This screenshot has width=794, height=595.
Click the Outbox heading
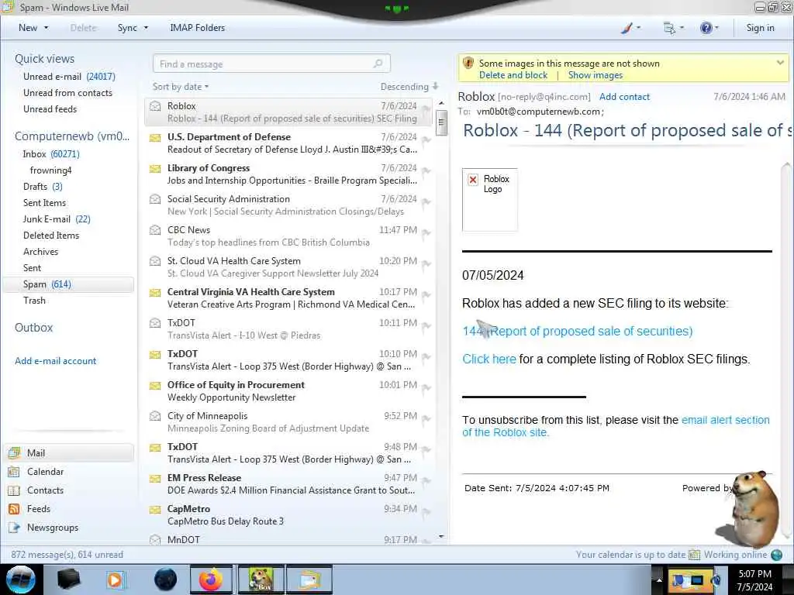(x=33, y=328)
